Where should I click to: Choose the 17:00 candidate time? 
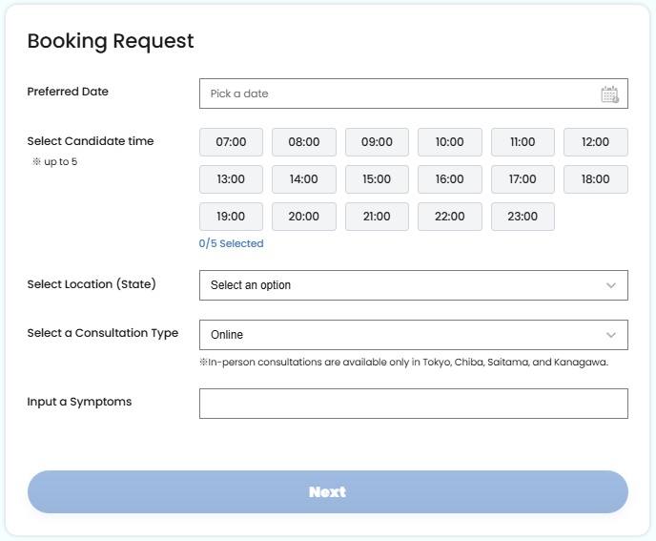click(523, 179)
